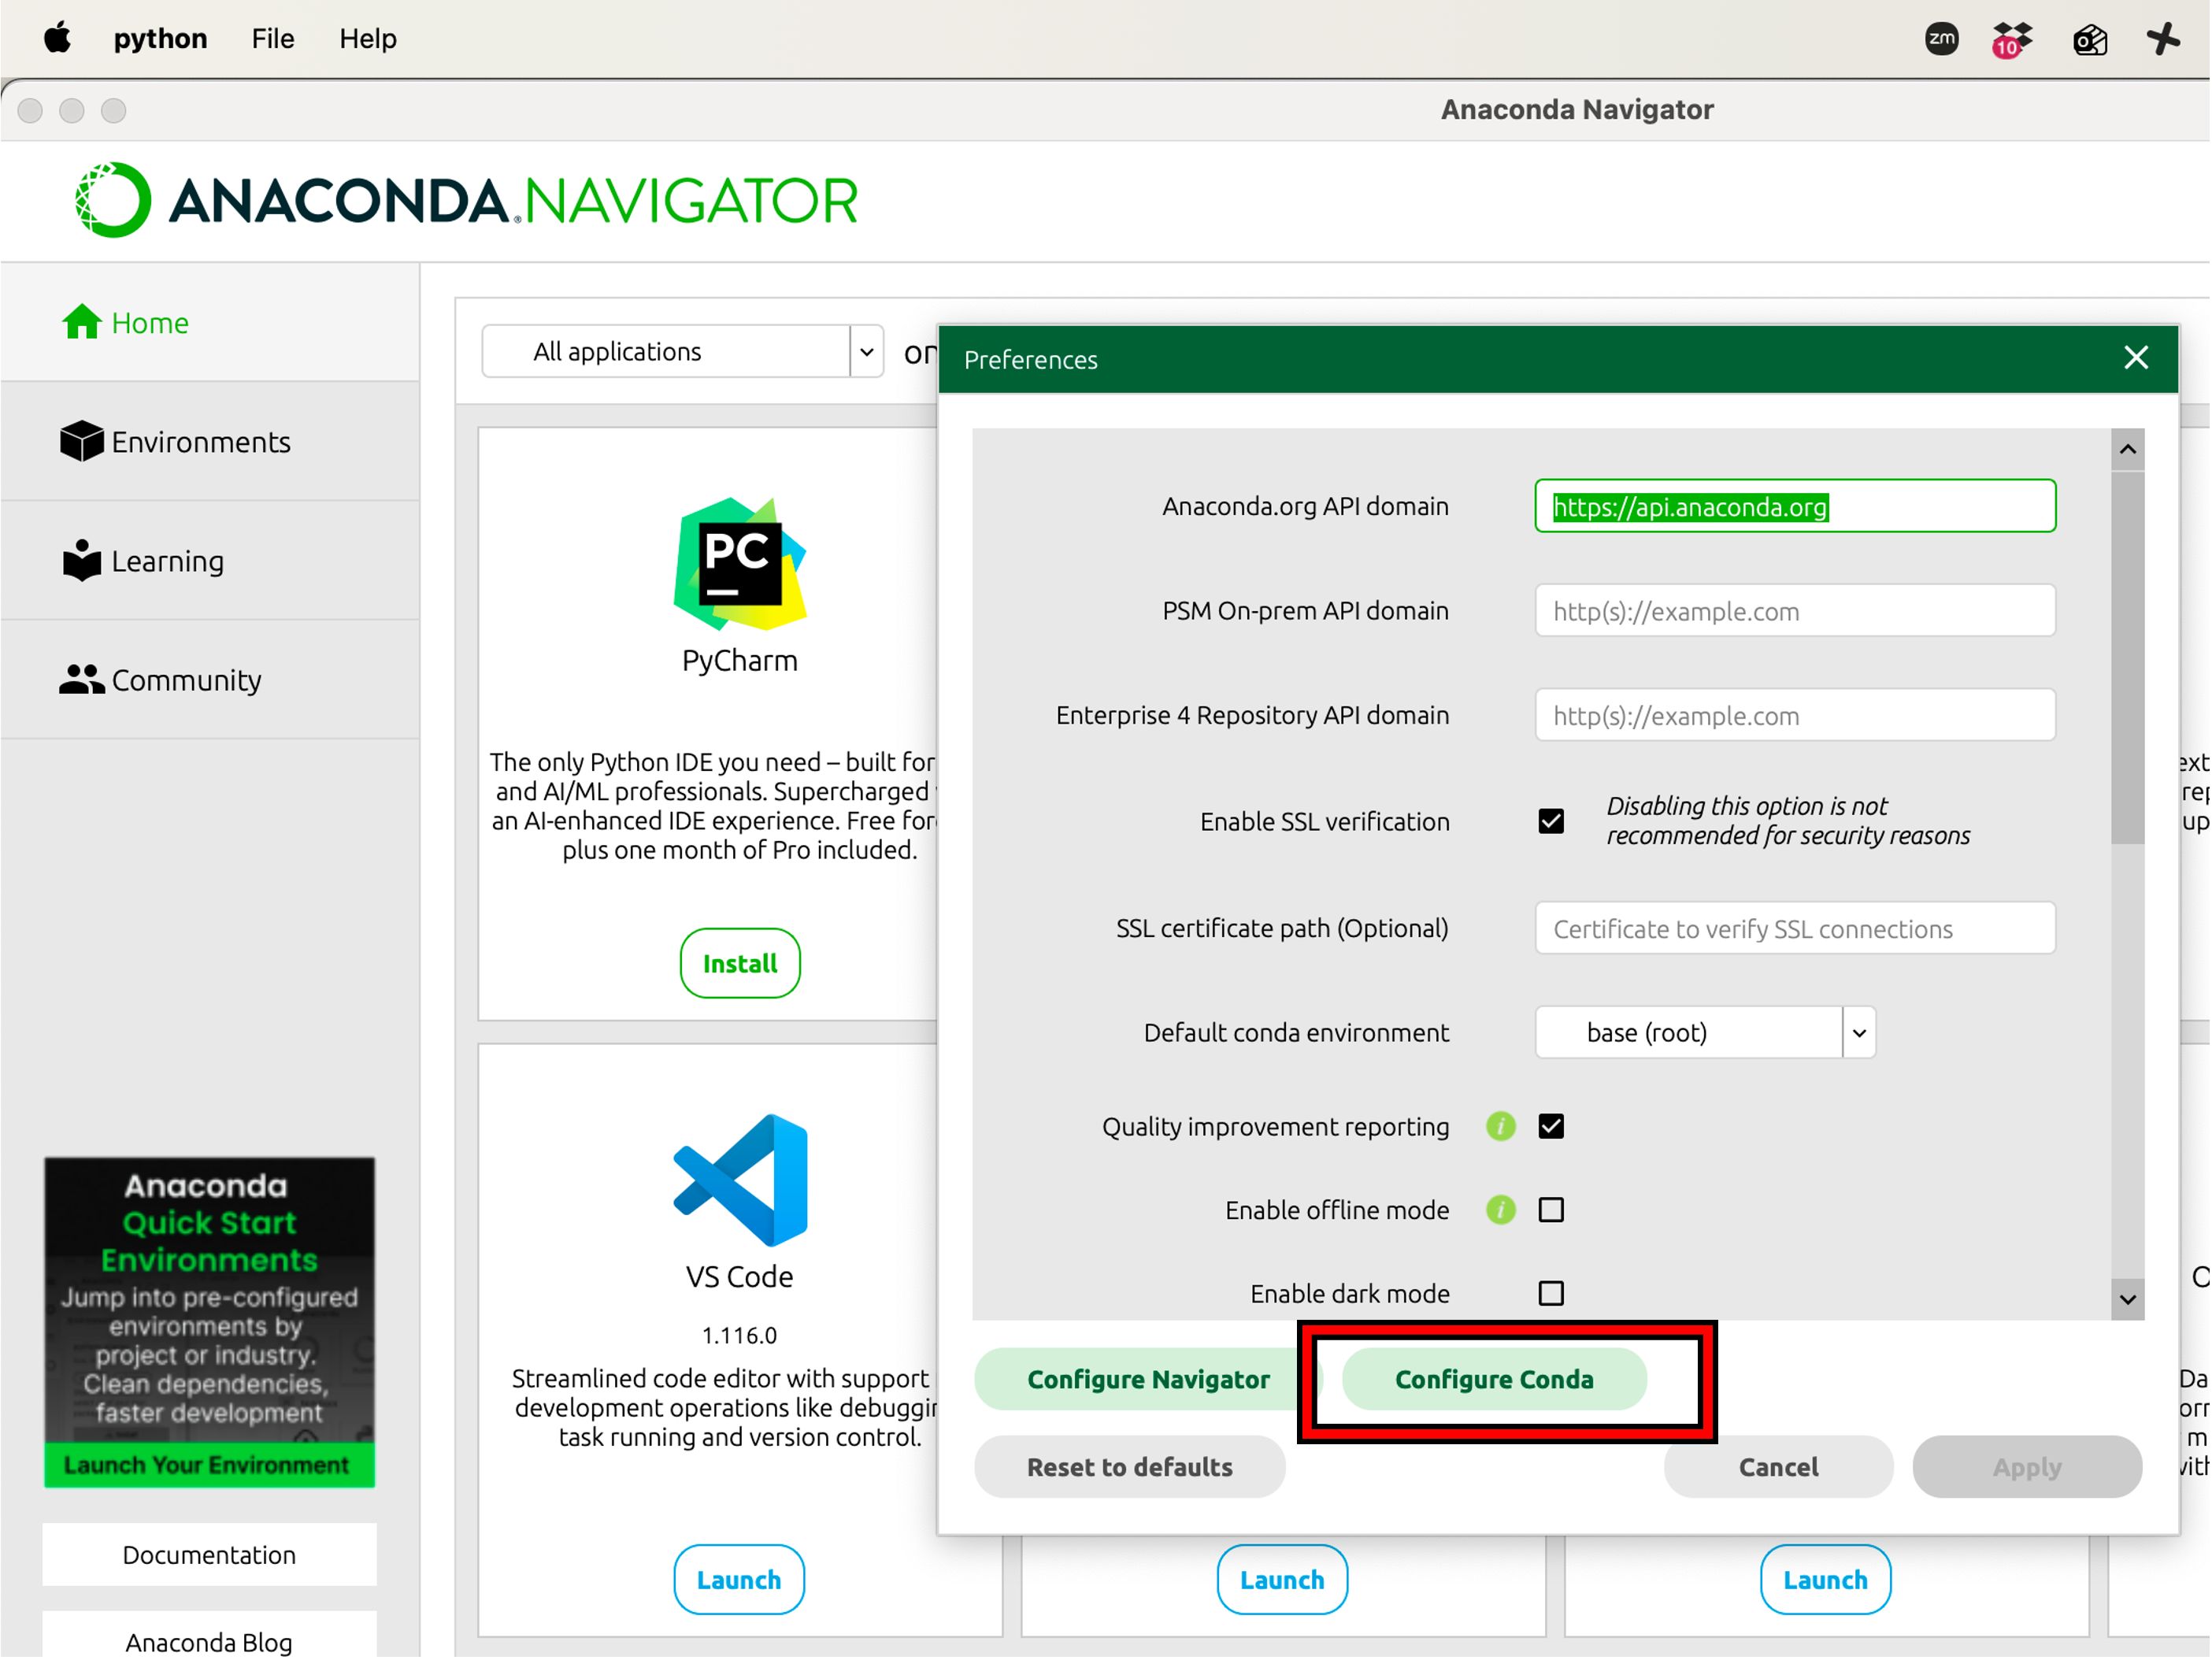Click the PyCharm application icon
This screenshot has width=2212, height=1660.
point(740,564)
